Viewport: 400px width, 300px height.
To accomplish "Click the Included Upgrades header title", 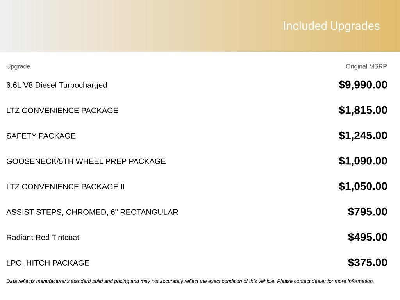I will pos(331,26).
